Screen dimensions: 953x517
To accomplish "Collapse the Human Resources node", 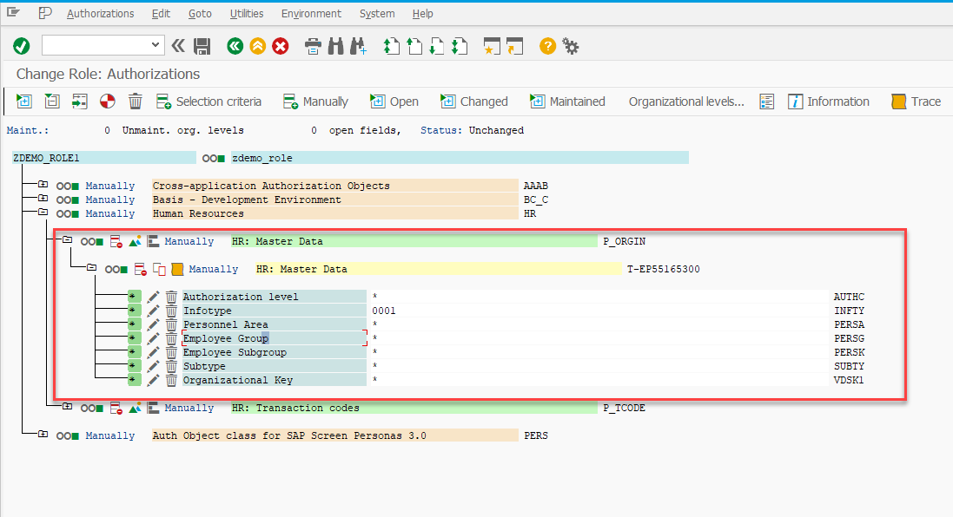I will tap(43, 212).
